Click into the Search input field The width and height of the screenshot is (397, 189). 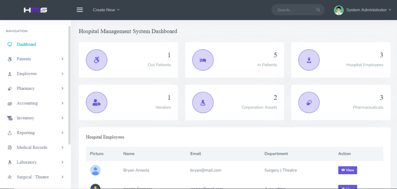coord(293,10)
